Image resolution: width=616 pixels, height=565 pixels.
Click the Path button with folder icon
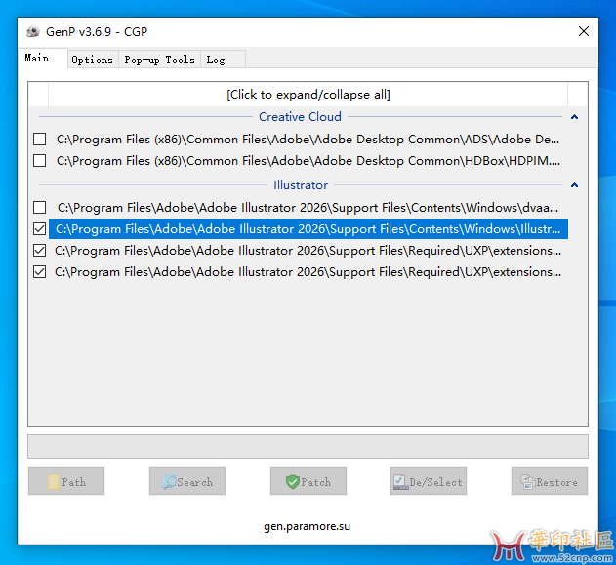point(66,482)
